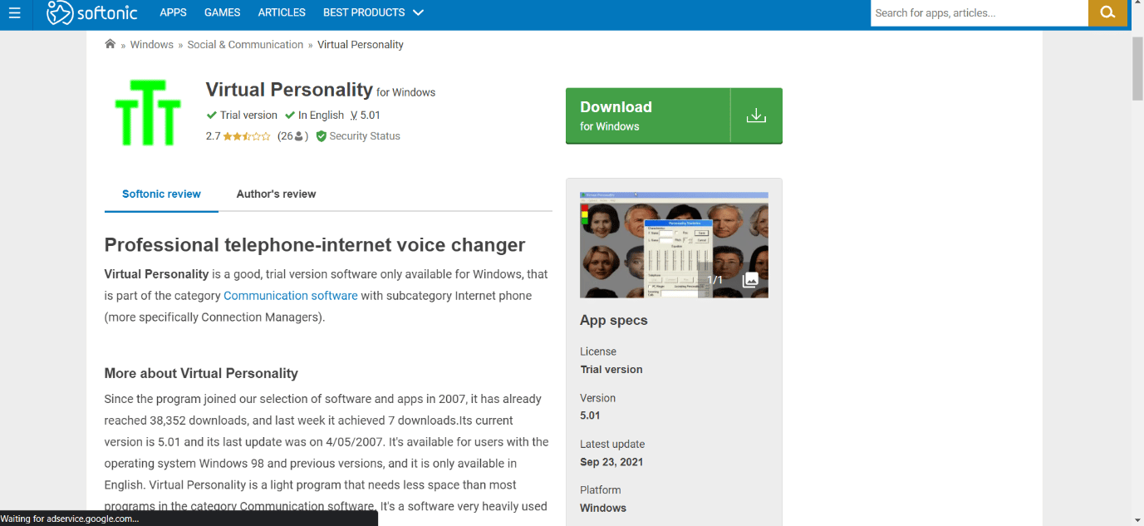1144x526 pixels.
Task: Click the Version 5.01 value in specs
Action: (x=590, y=415)
